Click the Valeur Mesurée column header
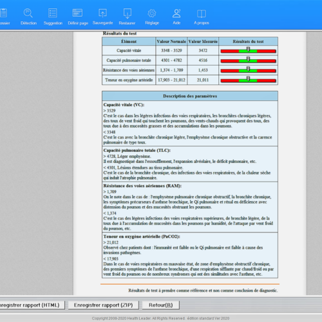The width and height of the screenshot is (322, 322). click(203, 41)
